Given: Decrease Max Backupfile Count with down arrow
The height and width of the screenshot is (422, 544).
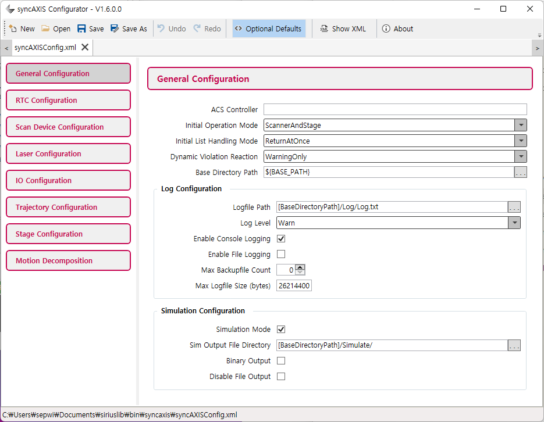Looking at the screenshot, I should click(x=300, y=273).
